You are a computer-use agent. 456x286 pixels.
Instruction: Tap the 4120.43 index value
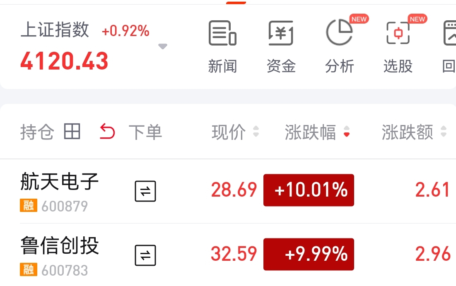64,61
